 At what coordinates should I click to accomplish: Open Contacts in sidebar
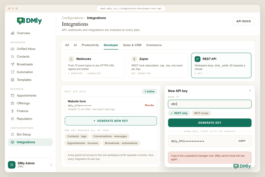pyautogui.click(x=31, y=56)
